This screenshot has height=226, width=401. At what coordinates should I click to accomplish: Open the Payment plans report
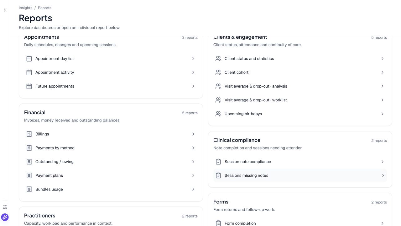click(111, 175)
